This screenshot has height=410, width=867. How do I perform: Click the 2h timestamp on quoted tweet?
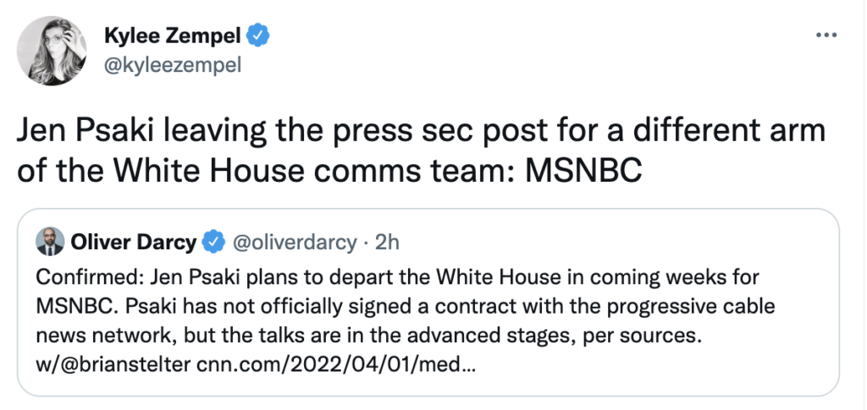[387, 243]
